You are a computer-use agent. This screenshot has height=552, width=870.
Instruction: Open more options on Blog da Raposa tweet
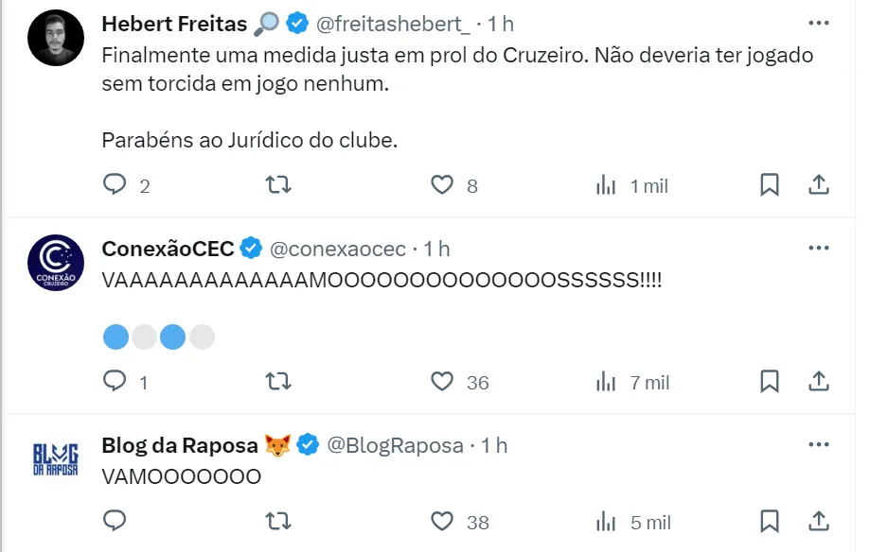pyautogui.click(x=819, y=444)
